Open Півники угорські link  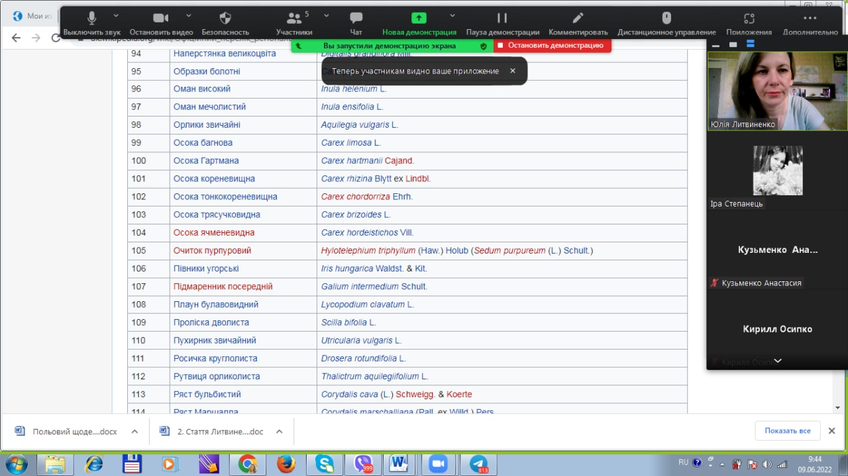(206, 268)
